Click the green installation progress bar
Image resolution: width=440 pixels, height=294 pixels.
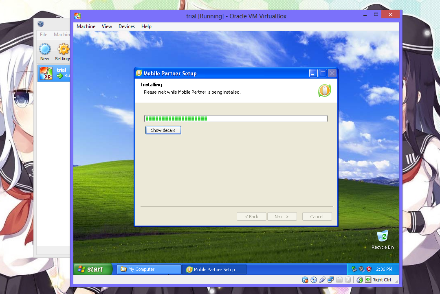click(x=175, y=118)
